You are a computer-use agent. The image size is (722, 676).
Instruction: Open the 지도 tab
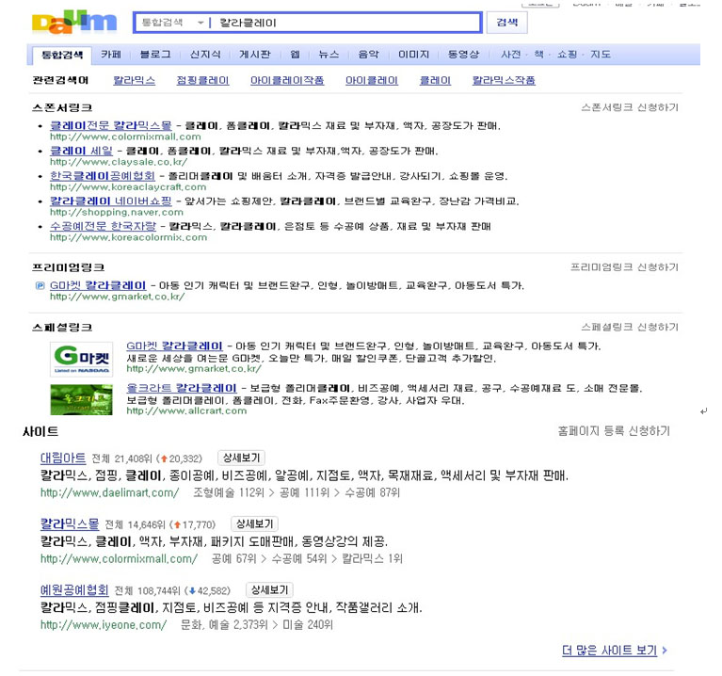click(x=601, y=55)
